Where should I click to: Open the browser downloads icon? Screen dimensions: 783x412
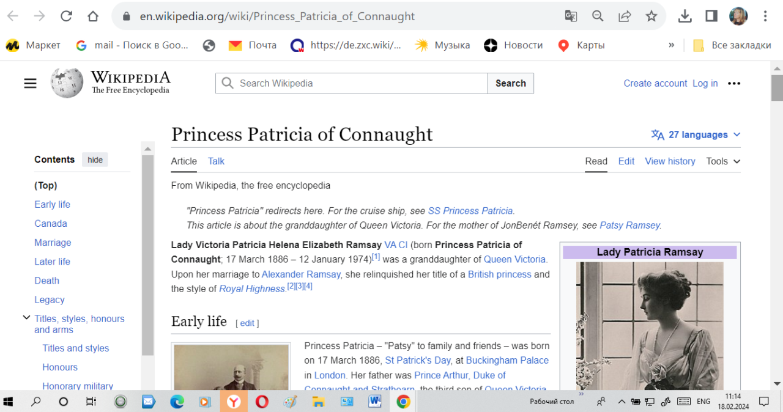(x=685, y=17)
